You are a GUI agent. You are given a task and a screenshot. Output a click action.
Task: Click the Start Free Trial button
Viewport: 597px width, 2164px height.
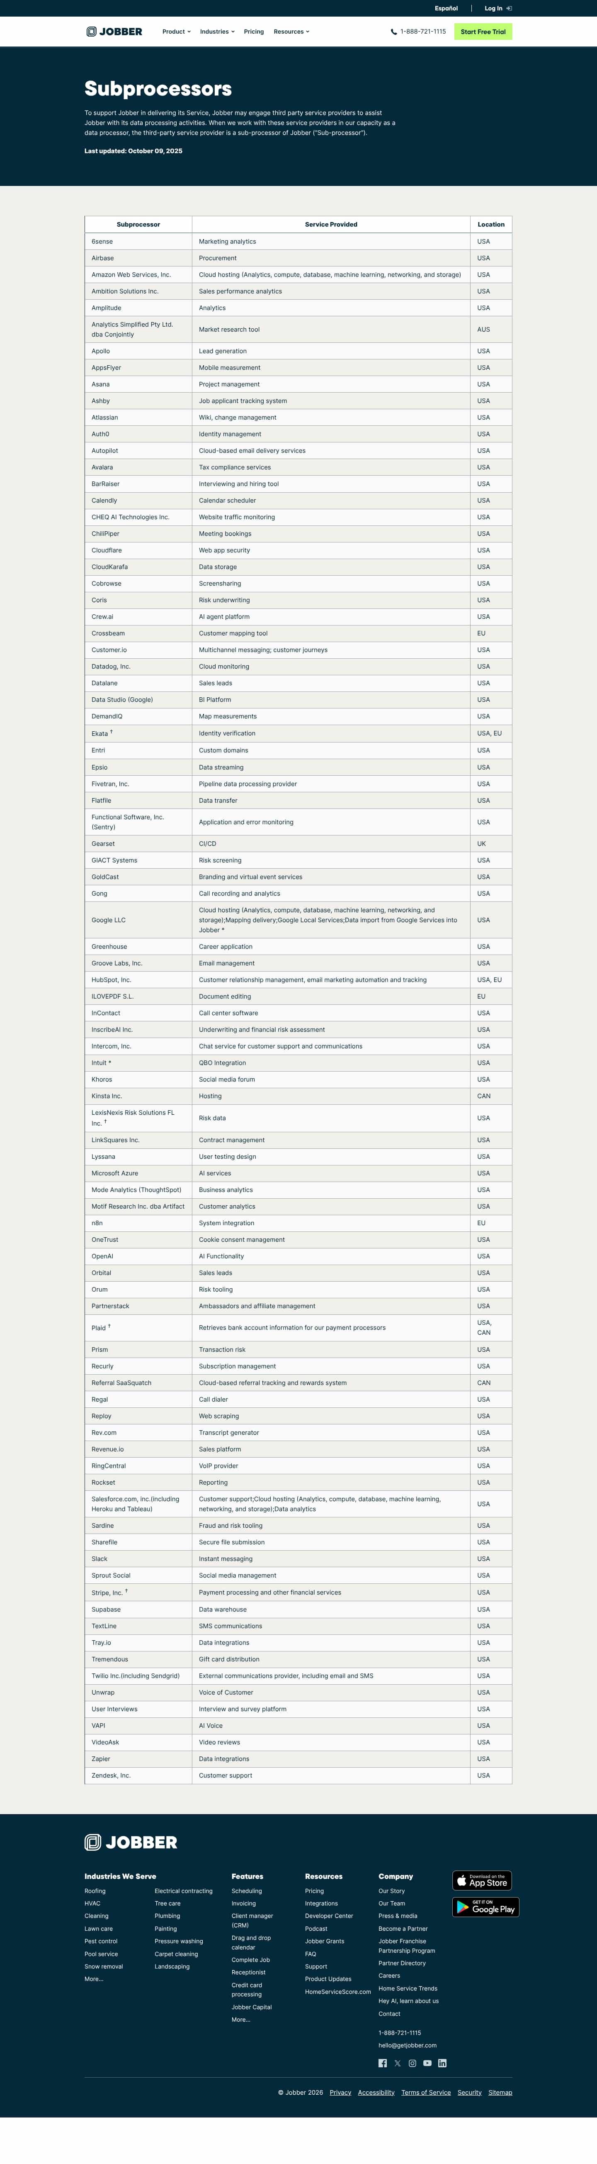pyautogui.click(x=483, y=32)
